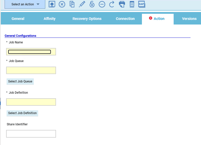The height and width of the screenshot is (145, 201).
Task: Click the printer icon
Action: pos(122,4)
